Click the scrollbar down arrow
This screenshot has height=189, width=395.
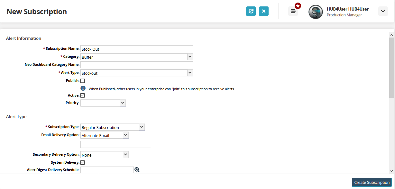tap(391, 171)
